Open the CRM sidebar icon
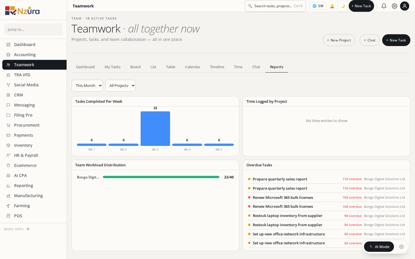This screenshot has height=259, width=415. 8,95
